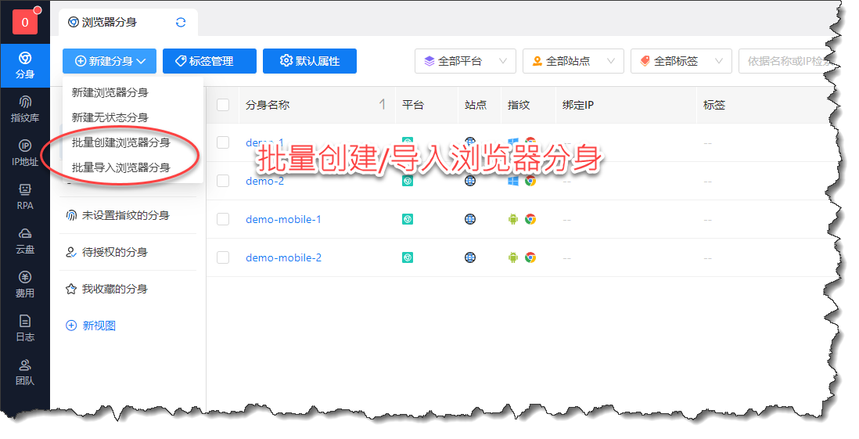Click site globe icon in demo-2 row
Screen dimensions: 859x439
click(x=470, y=181)
